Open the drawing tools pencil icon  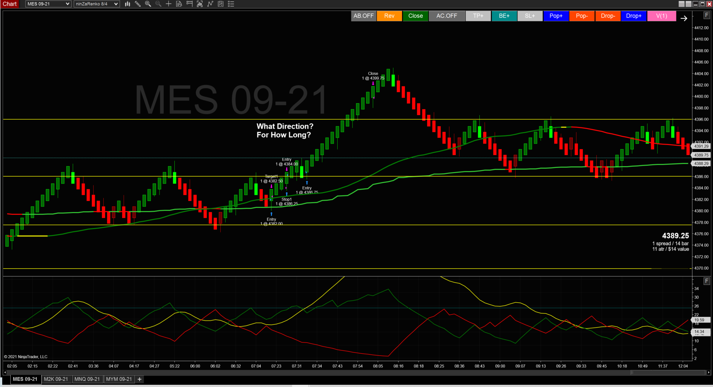138,4
